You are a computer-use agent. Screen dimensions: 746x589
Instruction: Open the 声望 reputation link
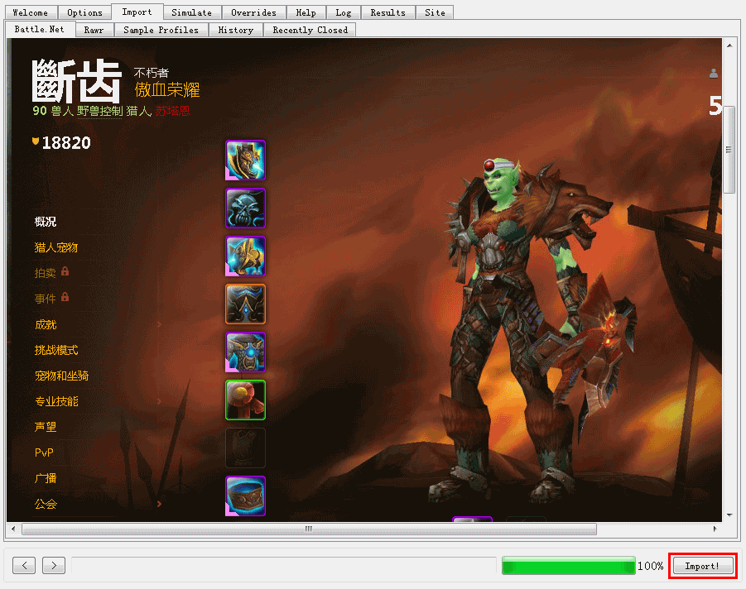pos(46,427)
